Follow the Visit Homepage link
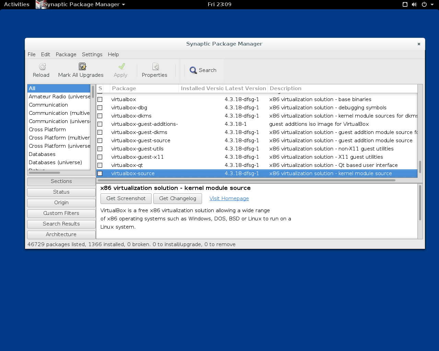Screen dimensions: 439x351 tap(229, 198)
